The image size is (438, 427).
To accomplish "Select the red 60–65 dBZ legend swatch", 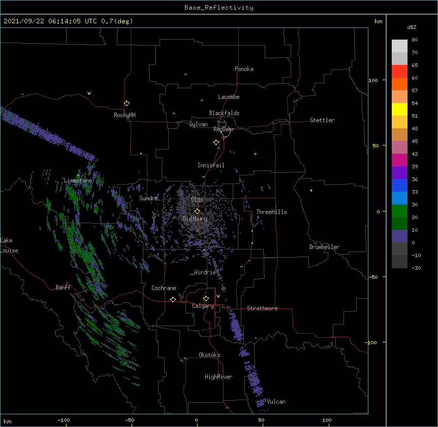I will tap(399, 72).
